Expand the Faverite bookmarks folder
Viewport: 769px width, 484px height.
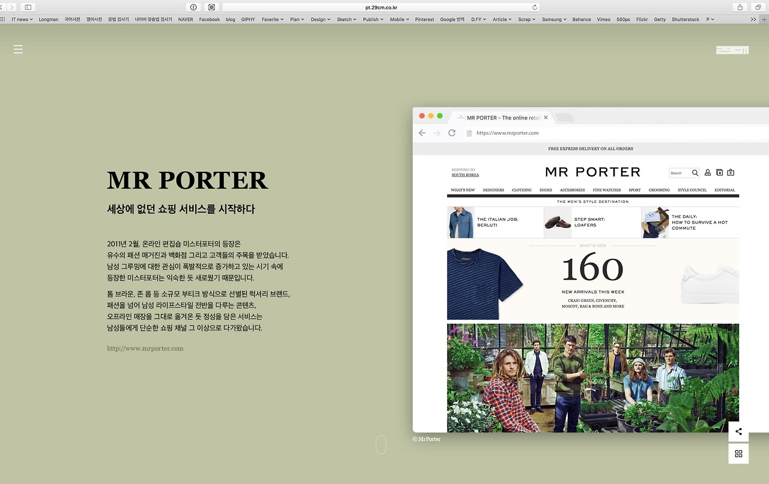point(273,19)
